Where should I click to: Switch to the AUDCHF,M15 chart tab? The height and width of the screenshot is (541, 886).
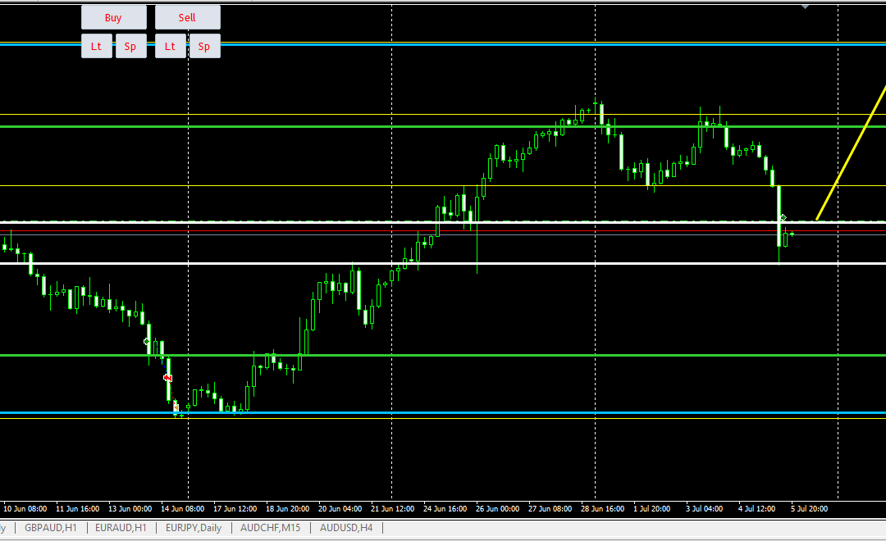coord(271,528)
